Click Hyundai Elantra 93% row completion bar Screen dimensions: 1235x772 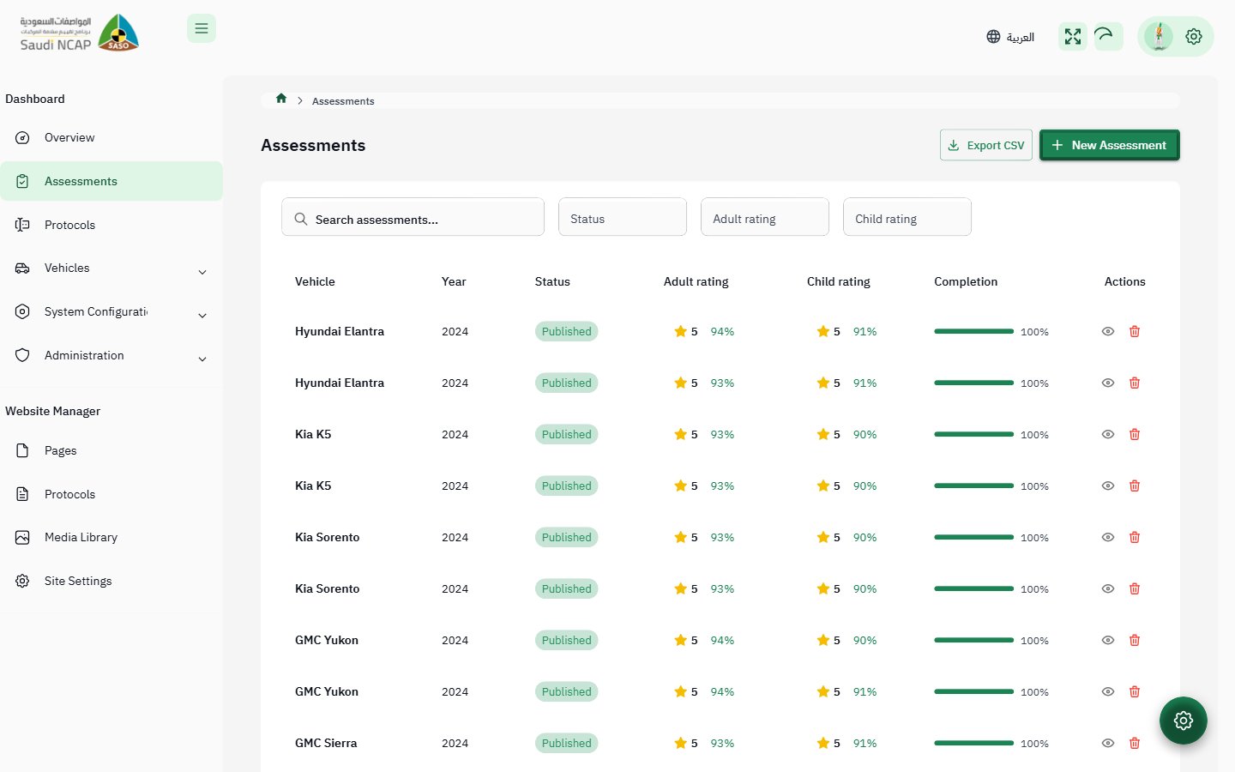[973, 383]
